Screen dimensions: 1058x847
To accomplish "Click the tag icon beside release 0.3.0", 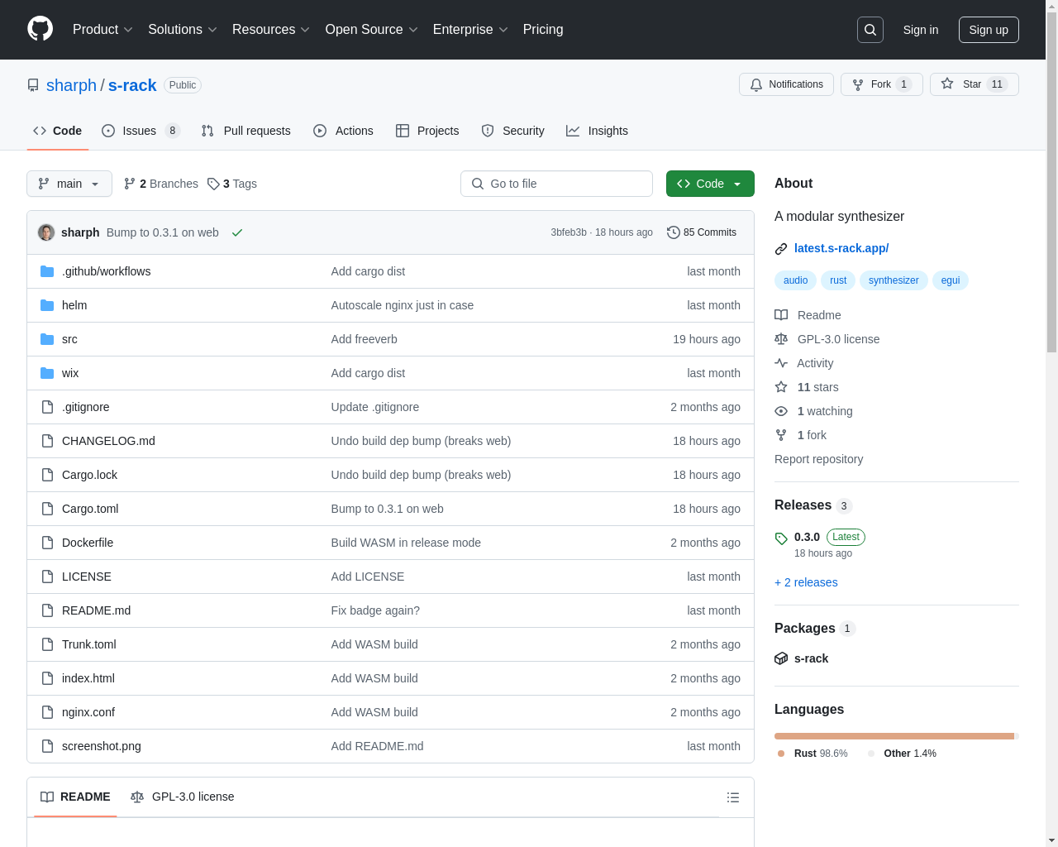I will pos(781,538).
